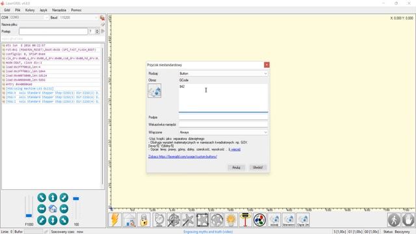Click the padlock unlock icon
Viewport: 416px width, 234px height.
coord(144,220)
